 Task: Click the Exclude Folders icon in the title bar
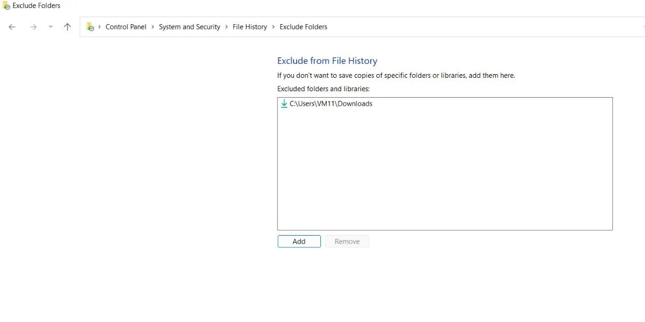point(5,5)
